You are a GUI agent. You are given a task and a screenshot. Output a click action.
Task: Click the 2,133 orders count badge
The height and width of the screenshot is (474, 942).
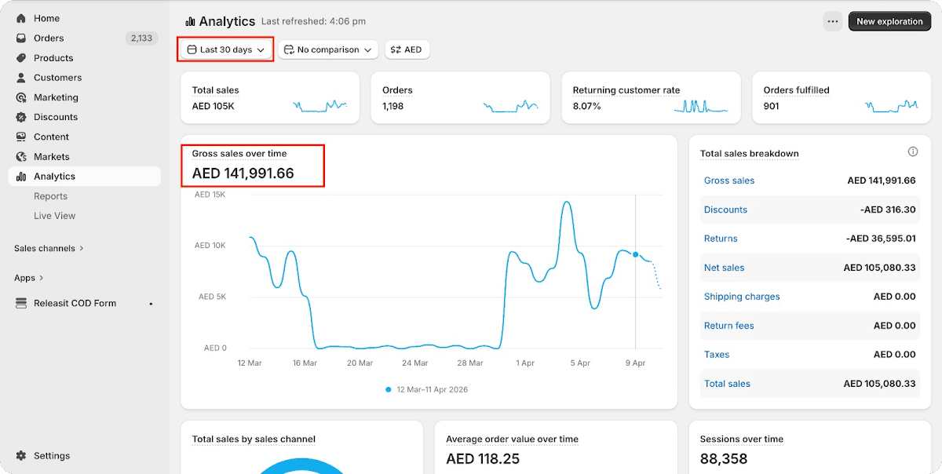(141, 38)
